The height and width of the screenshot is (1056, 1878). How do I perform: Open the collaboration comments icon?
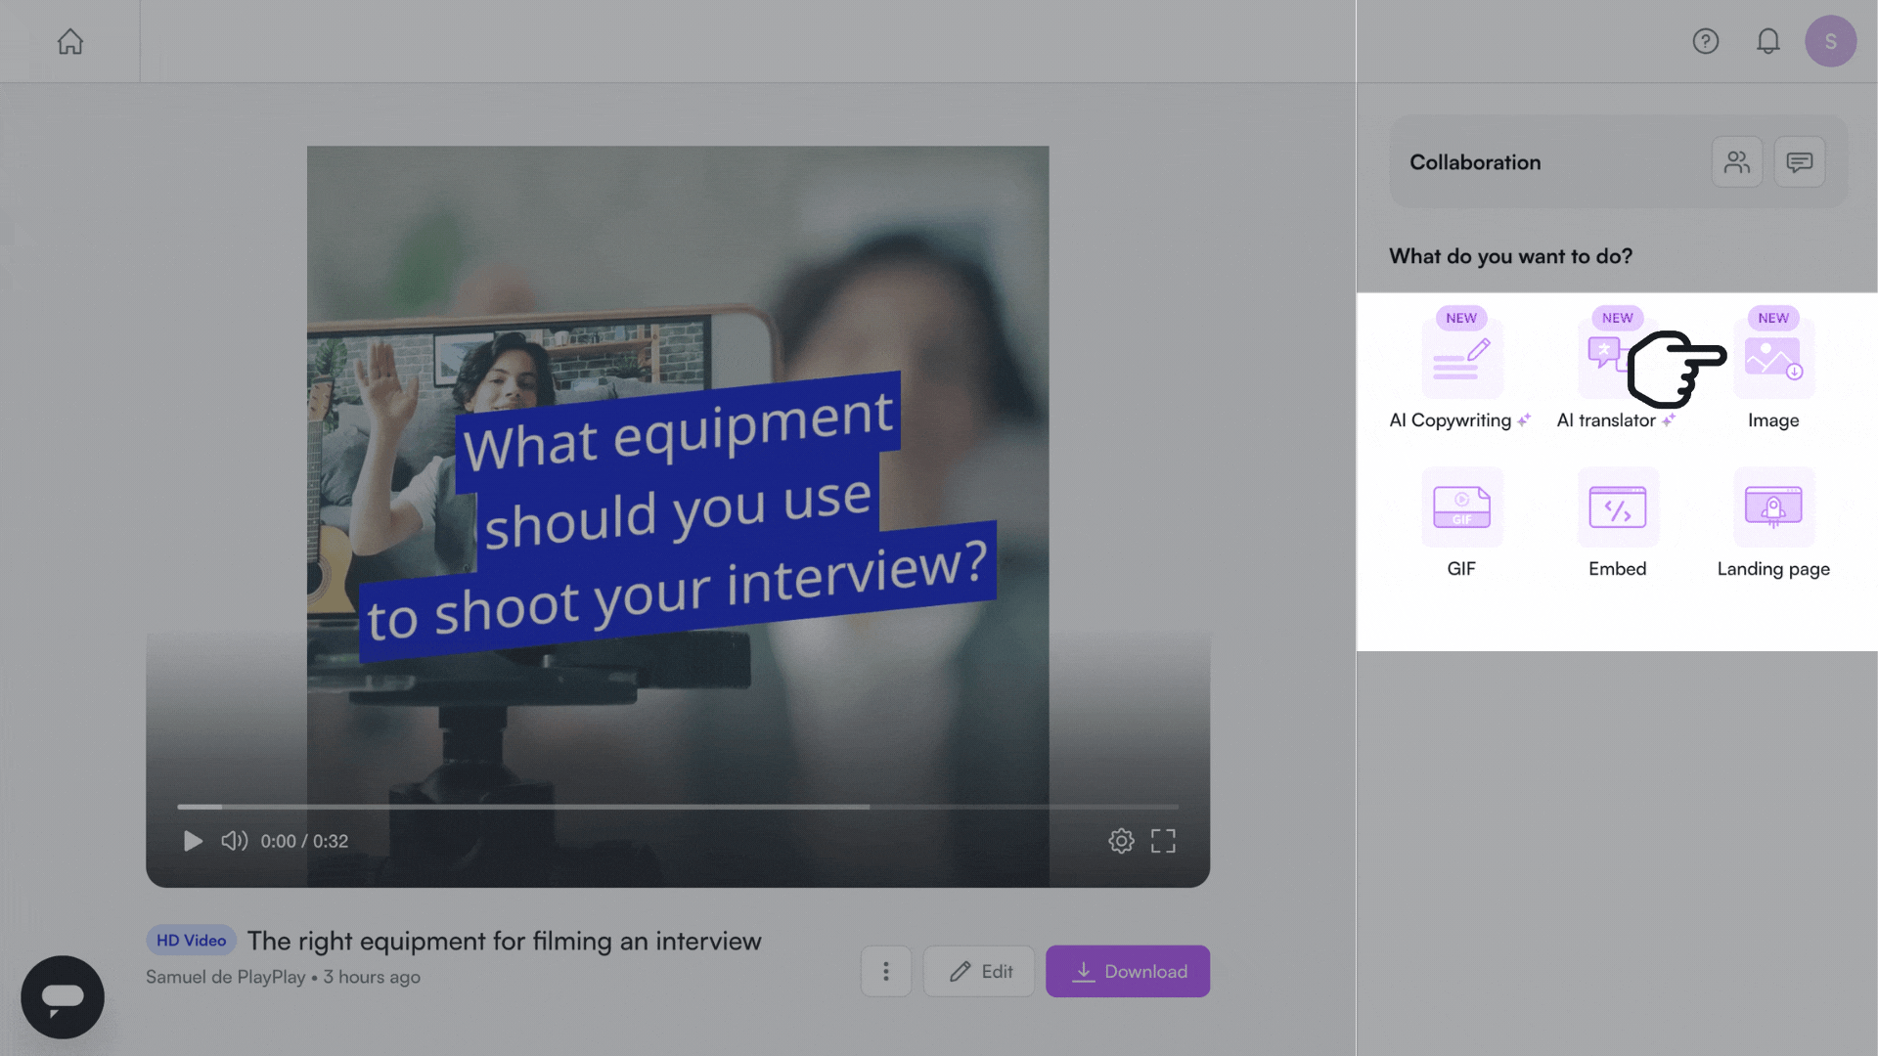(x=1799, y=162)
